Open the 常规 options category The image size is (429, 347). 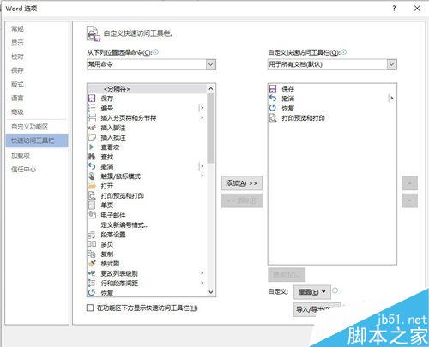(x=17, y=28)
